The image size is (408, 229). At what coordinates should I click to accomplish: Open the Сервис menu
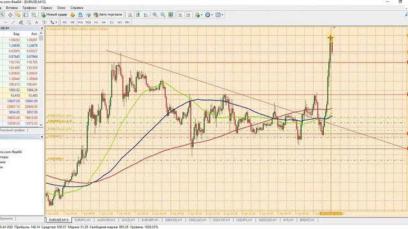click(47, 8)
